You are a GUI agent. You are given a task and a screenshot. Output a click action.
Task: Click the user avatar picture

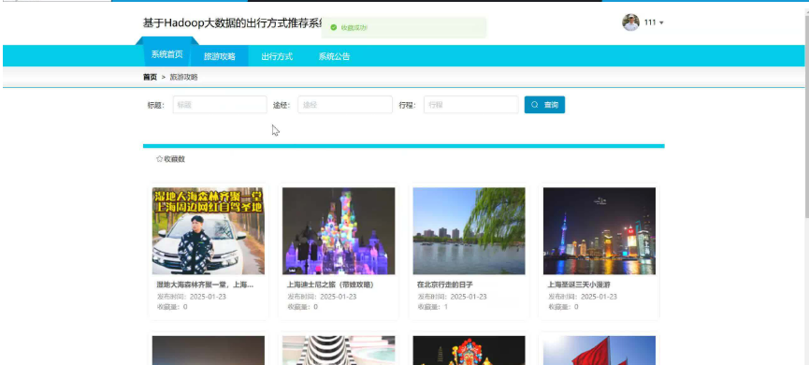coord(630,22)
